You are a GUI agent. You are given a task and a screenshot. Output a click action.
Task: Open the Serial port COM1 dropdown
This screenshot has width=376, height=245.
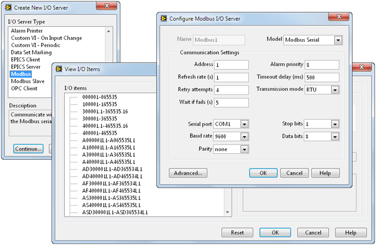(244, 124)
